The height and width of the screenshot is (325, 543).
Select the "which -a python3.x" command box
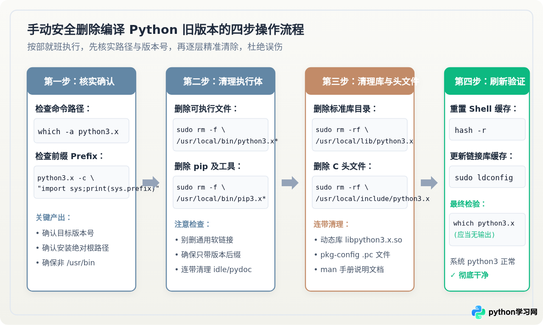click(81, 131)
